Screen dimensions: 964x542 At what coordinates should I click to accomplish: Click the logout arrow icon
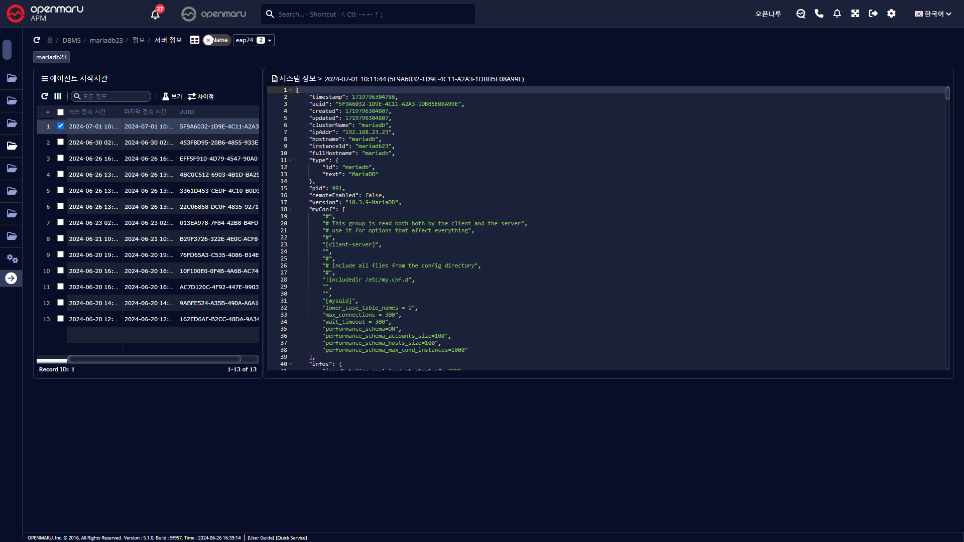point(873,14)
